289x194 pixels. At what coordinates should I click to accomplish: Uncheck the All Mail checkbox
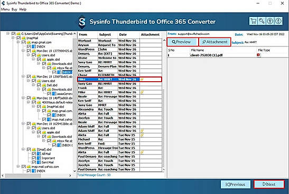34,154
